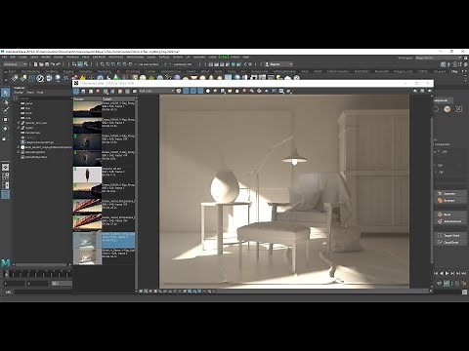Toggle the third blue channel button in frame buffer
Image resolution: width=469 pixels, height=351 pixels.
click(x=200, y=92)
